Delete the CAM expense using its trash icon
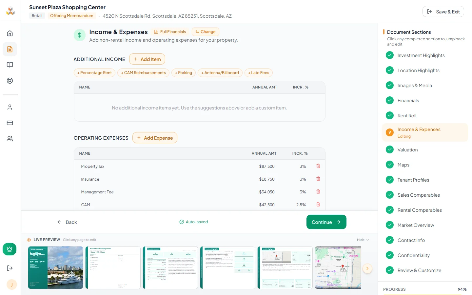472x295 pixels. tap(318, 204)
